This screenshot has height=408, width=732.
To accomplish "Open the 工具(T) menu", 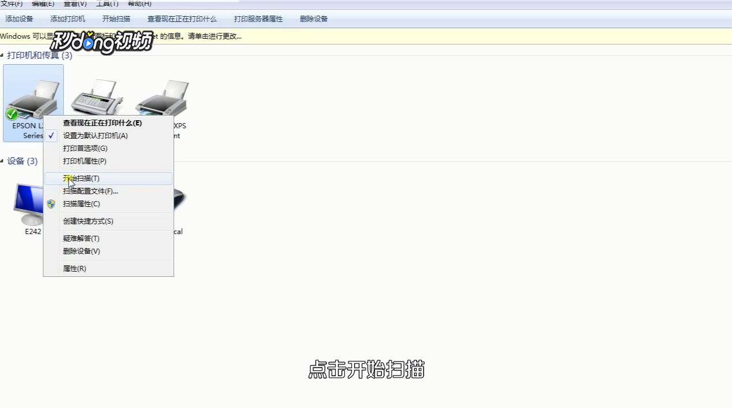I will (x=107, y=3).
